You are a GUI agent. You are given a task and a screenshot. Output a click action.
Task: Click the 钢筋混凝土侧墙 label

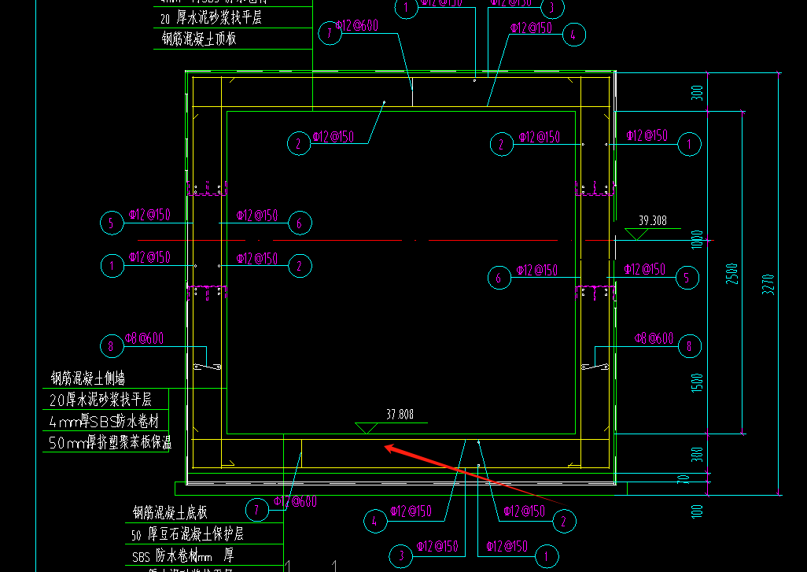tap(88, 378)
